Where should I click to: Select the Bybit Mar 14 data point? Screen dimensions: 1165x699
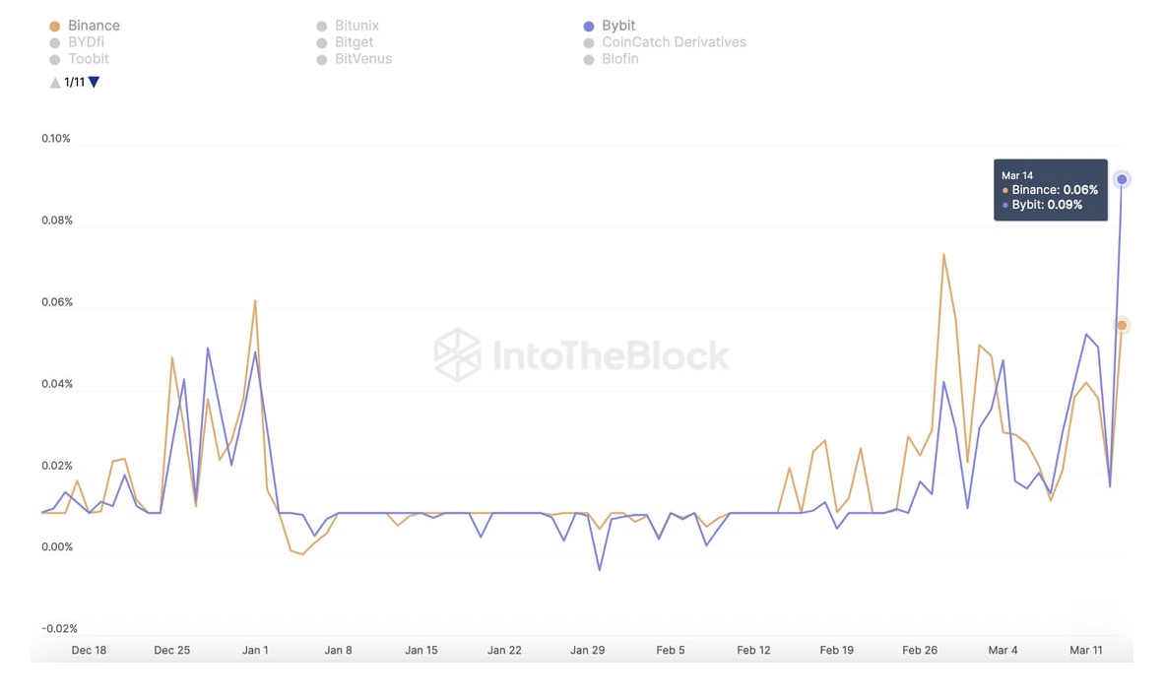click(1122, 180)
